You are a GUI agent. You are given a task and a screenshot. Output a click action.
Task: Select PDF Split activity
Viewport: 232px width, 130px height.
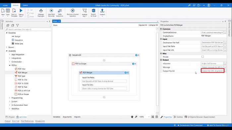22,76
